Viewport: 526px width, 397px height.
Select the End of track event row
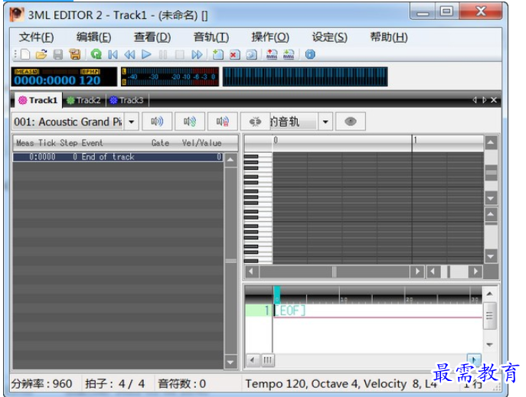point(117,157)
